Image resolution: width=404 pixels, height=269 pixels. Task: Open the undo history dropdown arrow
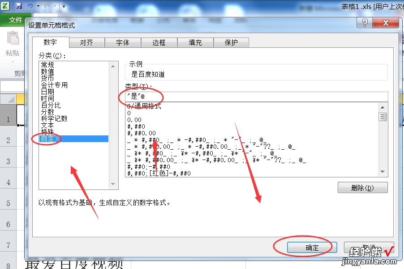pyautogui.click(x=38, y=6)
